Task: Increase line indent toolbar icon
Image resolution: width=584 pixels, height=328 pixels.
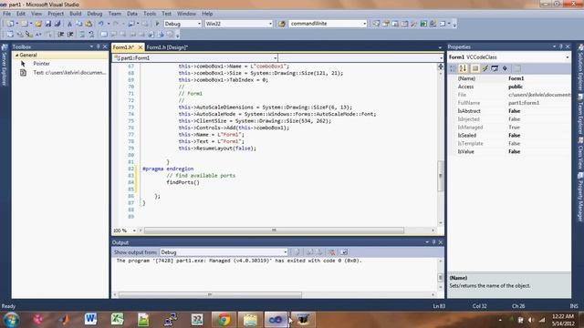Action: pos(70,35)
